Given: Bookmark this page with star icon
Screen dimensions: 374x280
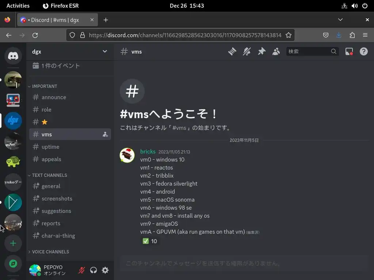Looking at the screenshot, I should click(x=289, y=35).
